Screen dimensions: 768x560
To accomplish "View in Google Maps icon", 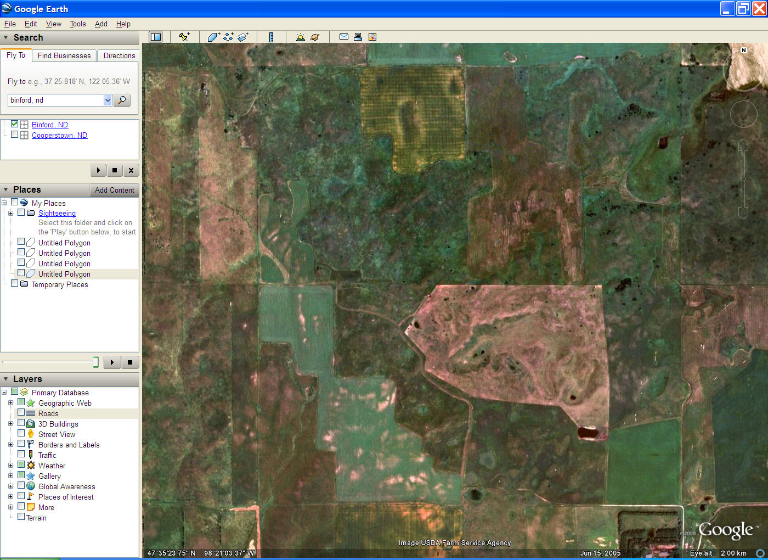I will [372, 37].
